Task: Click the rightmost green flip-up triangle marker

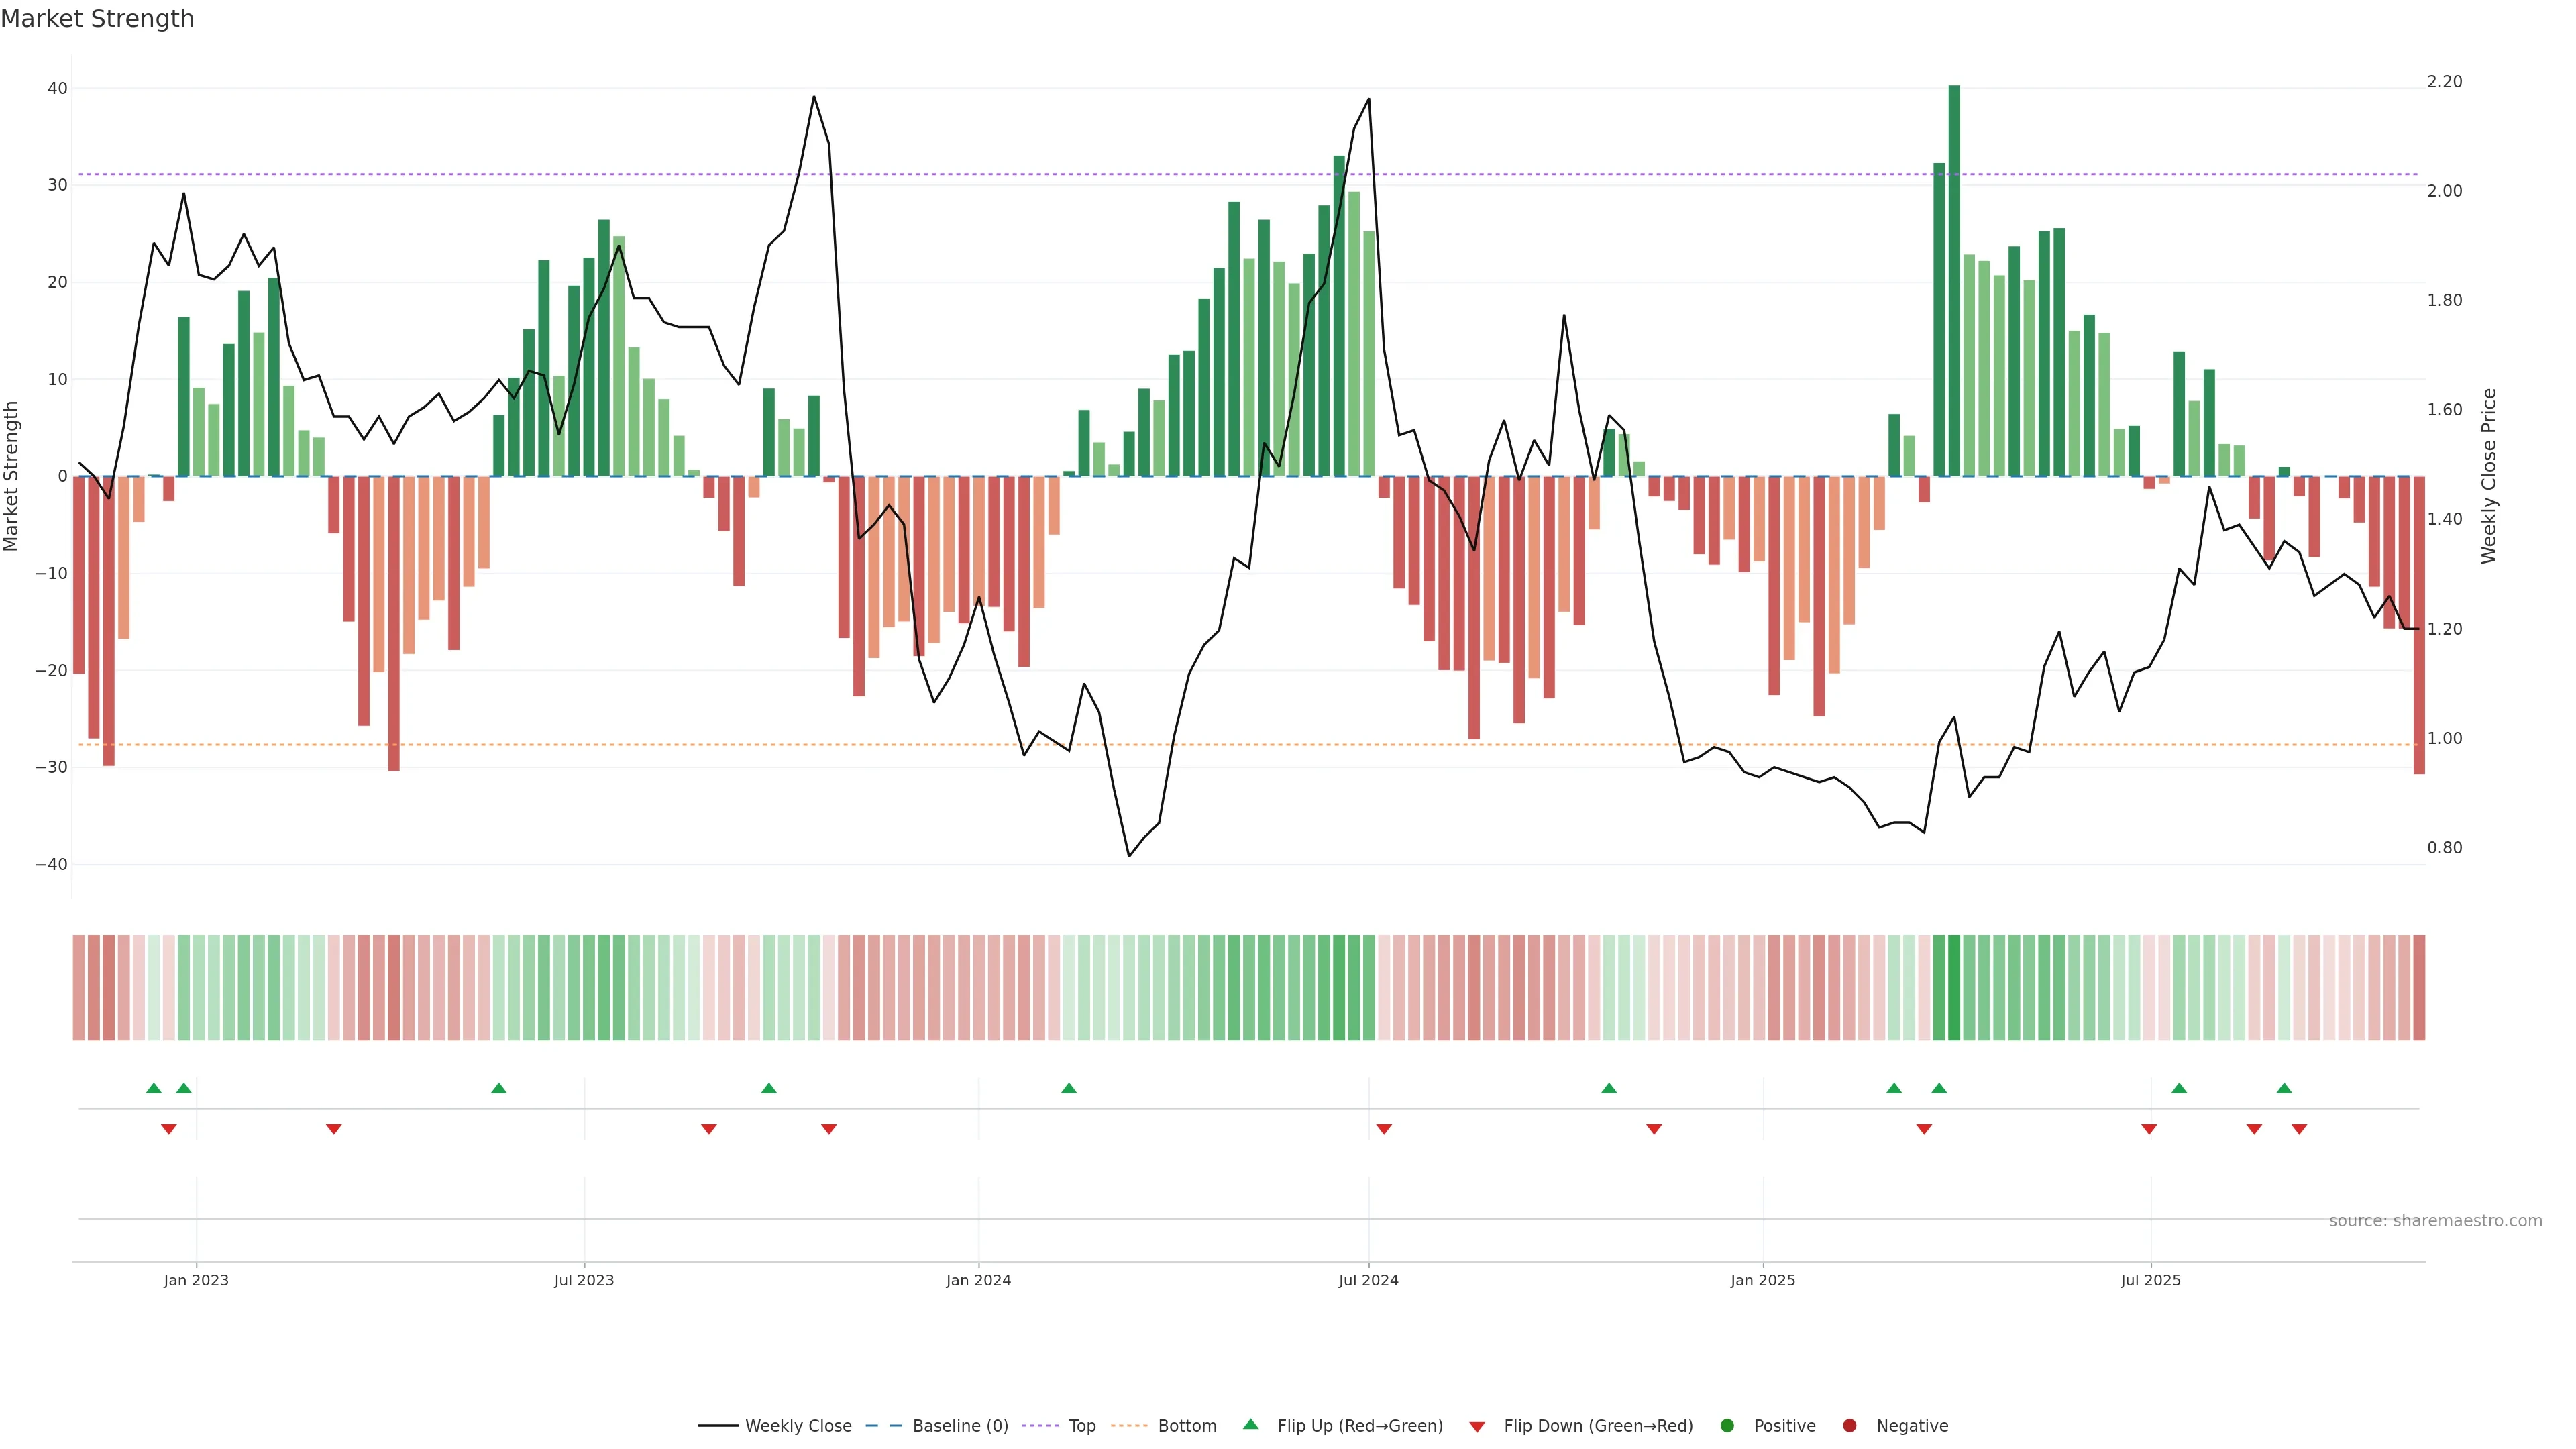Action: 2284,1088
